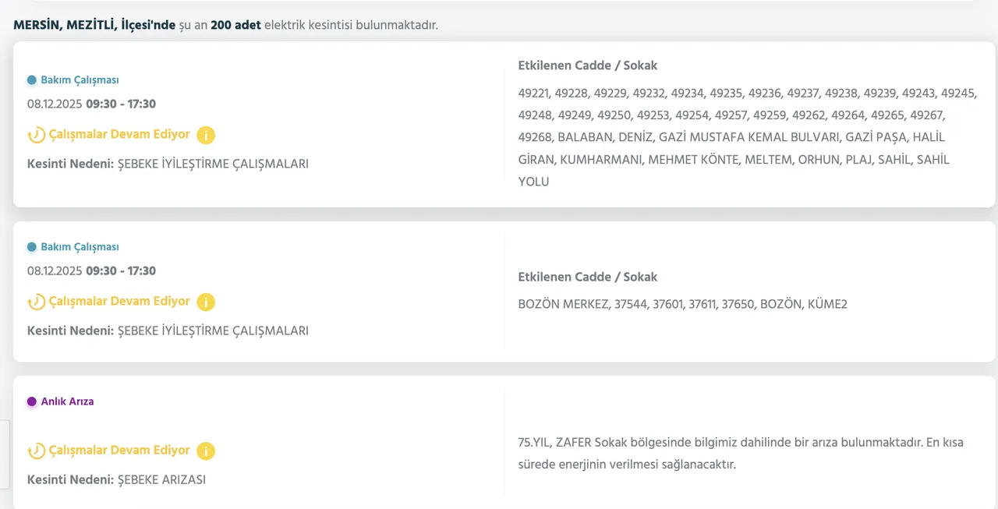Screen dimensions: 998x509
Task: Click the info icon in the Anlık Arıza card
Action: [206, 451]
